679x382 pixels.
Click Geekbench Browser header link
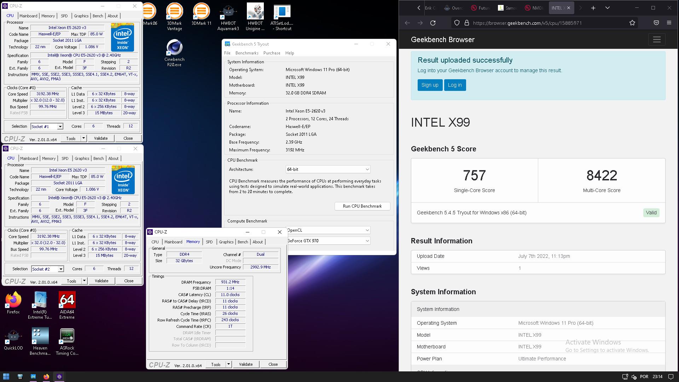[x=442, y=40]
